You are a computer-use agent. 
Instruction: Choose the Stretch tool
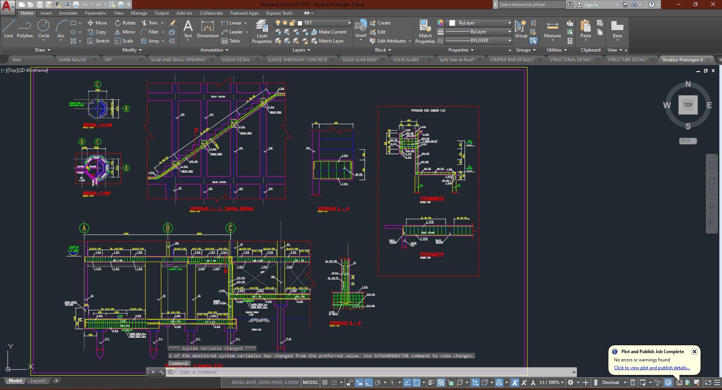(x=98, y=41)
